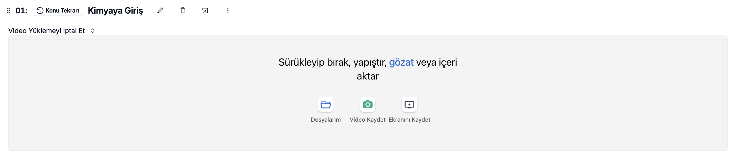The width and height of the screenshot is (734, 159).
Task: Click the pencil edit icon beside Kimyaya Giriş
Action: click(x=160, y=10)
